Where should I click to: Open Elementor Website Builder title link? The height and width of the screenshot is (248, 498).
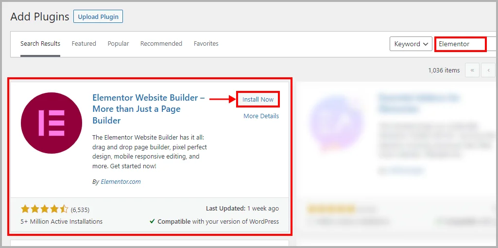[148, 109]
